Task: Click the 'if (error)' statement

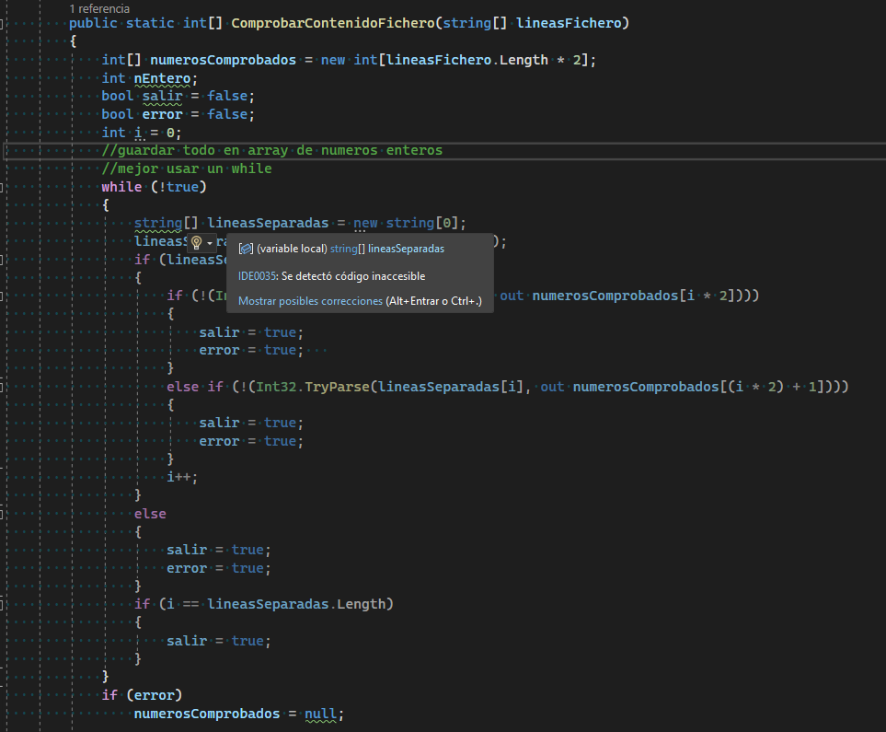Action: click(x=142, y=695)
